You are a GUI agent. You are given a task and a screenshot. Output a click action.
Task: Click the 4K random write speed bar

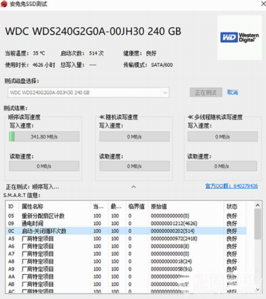134,137
